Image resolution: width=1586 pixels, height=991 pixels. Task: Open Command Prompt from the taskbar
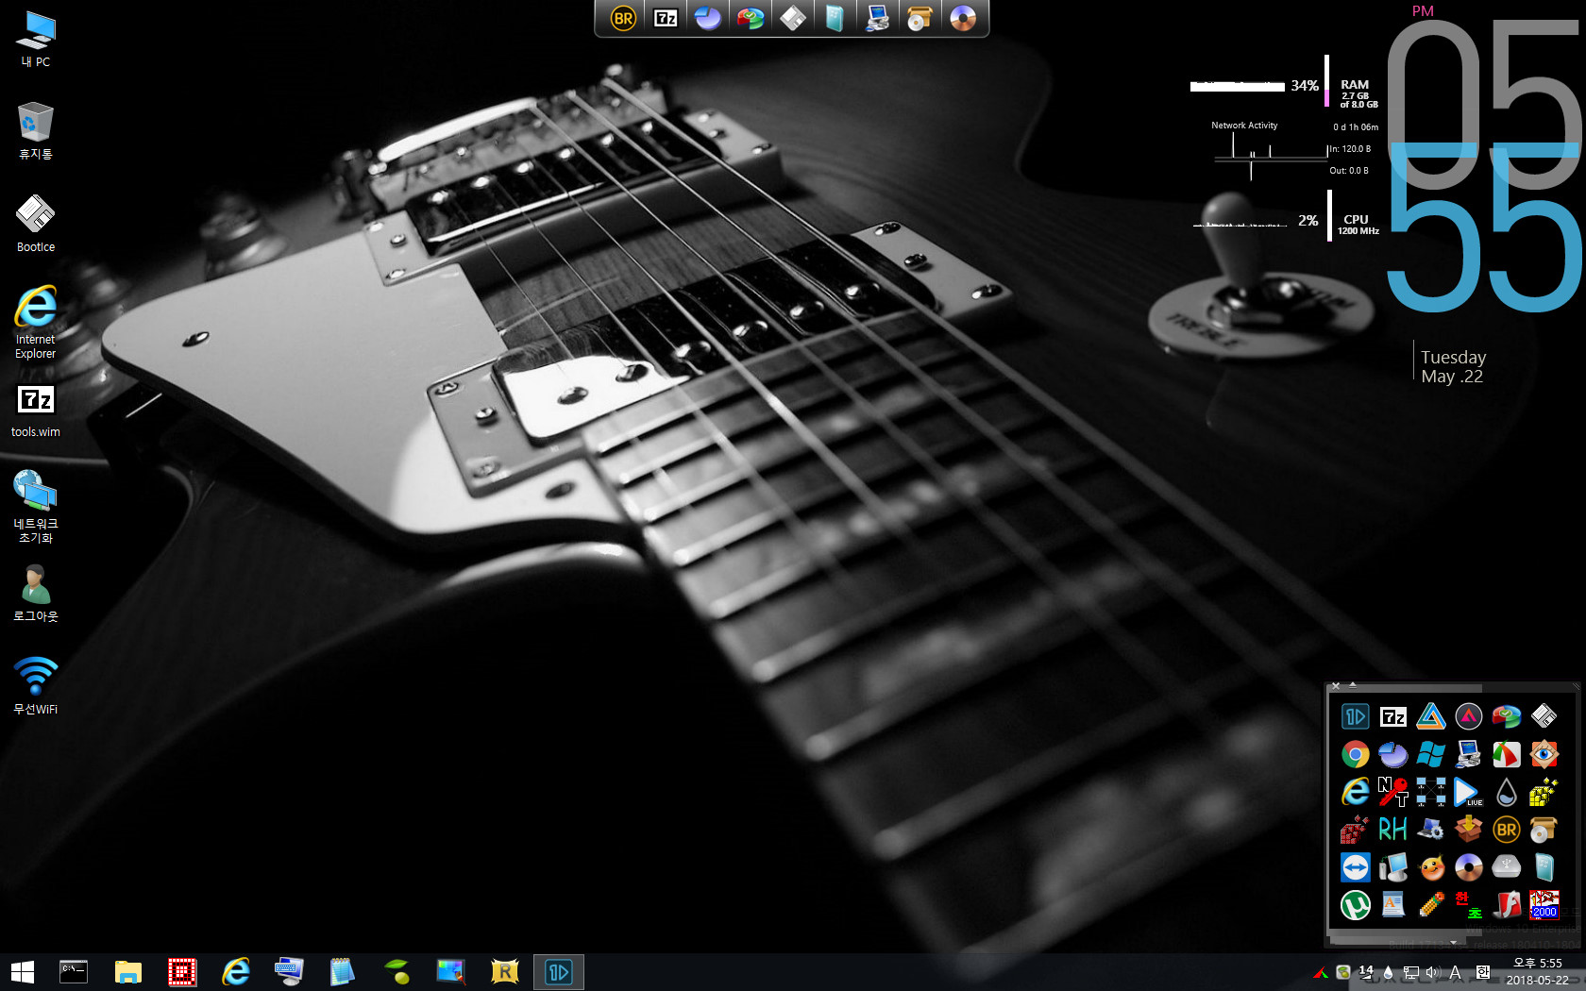click(74, 972)
